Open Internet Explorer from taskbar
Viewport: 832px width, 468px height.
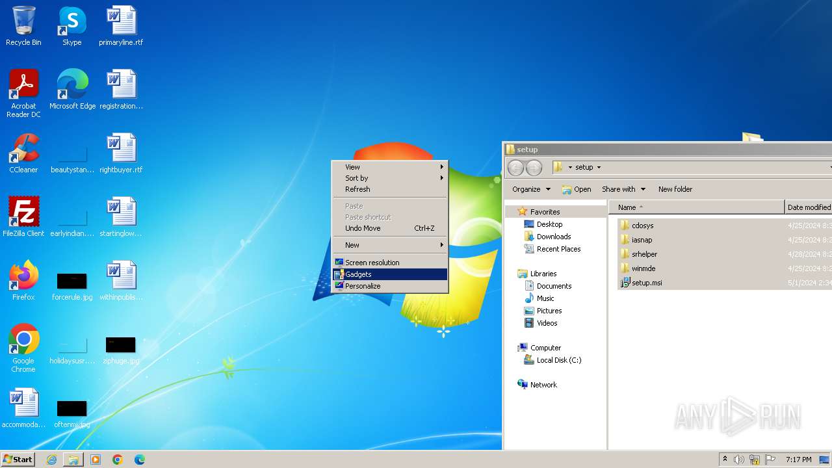(x=51, y=460)
